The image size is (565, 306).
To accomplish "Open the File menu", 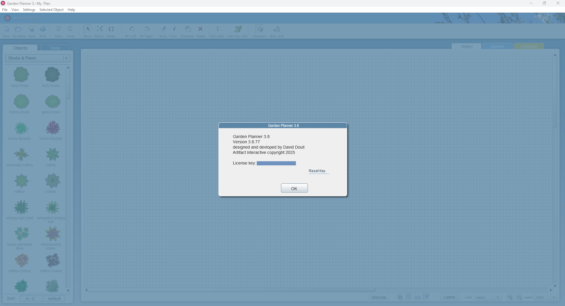I will tap(5, 10).
